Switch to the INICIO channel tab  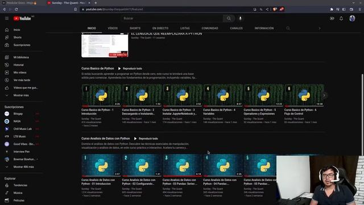[92, 28]
